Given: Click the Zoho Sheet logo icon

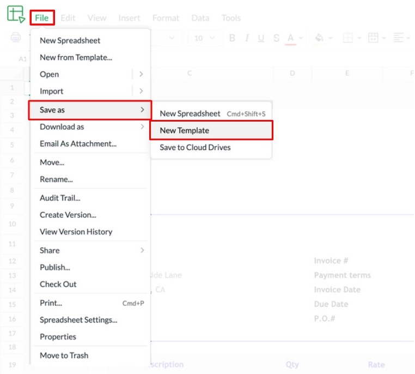Looking at the screenshot, I should pos(15,14).
